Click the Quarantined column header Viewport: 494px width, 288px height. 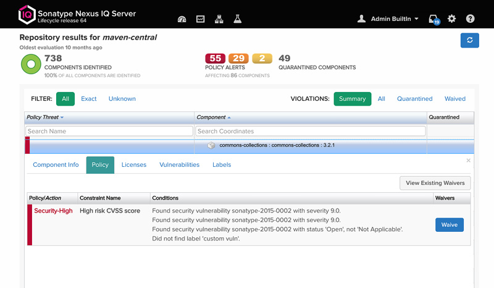click(450, 117)
